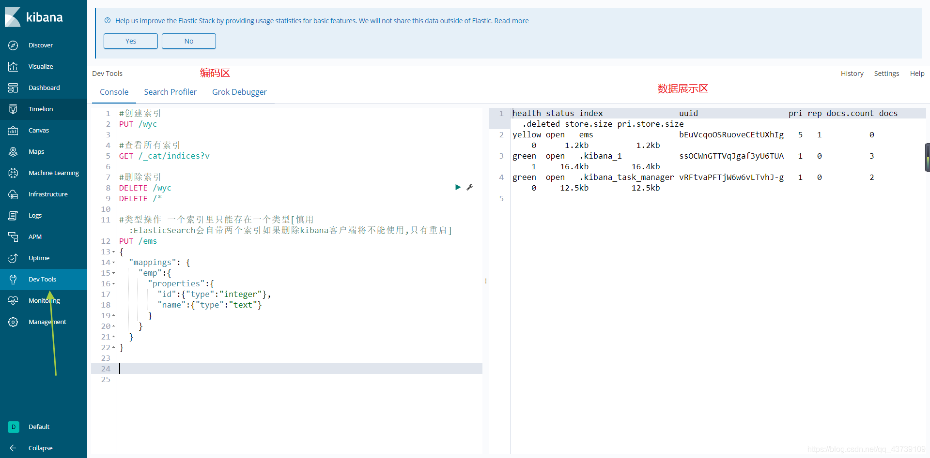Image resolution: width=930 pixels, height=458 pixels.
Task: Click the help info icon in the banner
Action: coord(108,20)
